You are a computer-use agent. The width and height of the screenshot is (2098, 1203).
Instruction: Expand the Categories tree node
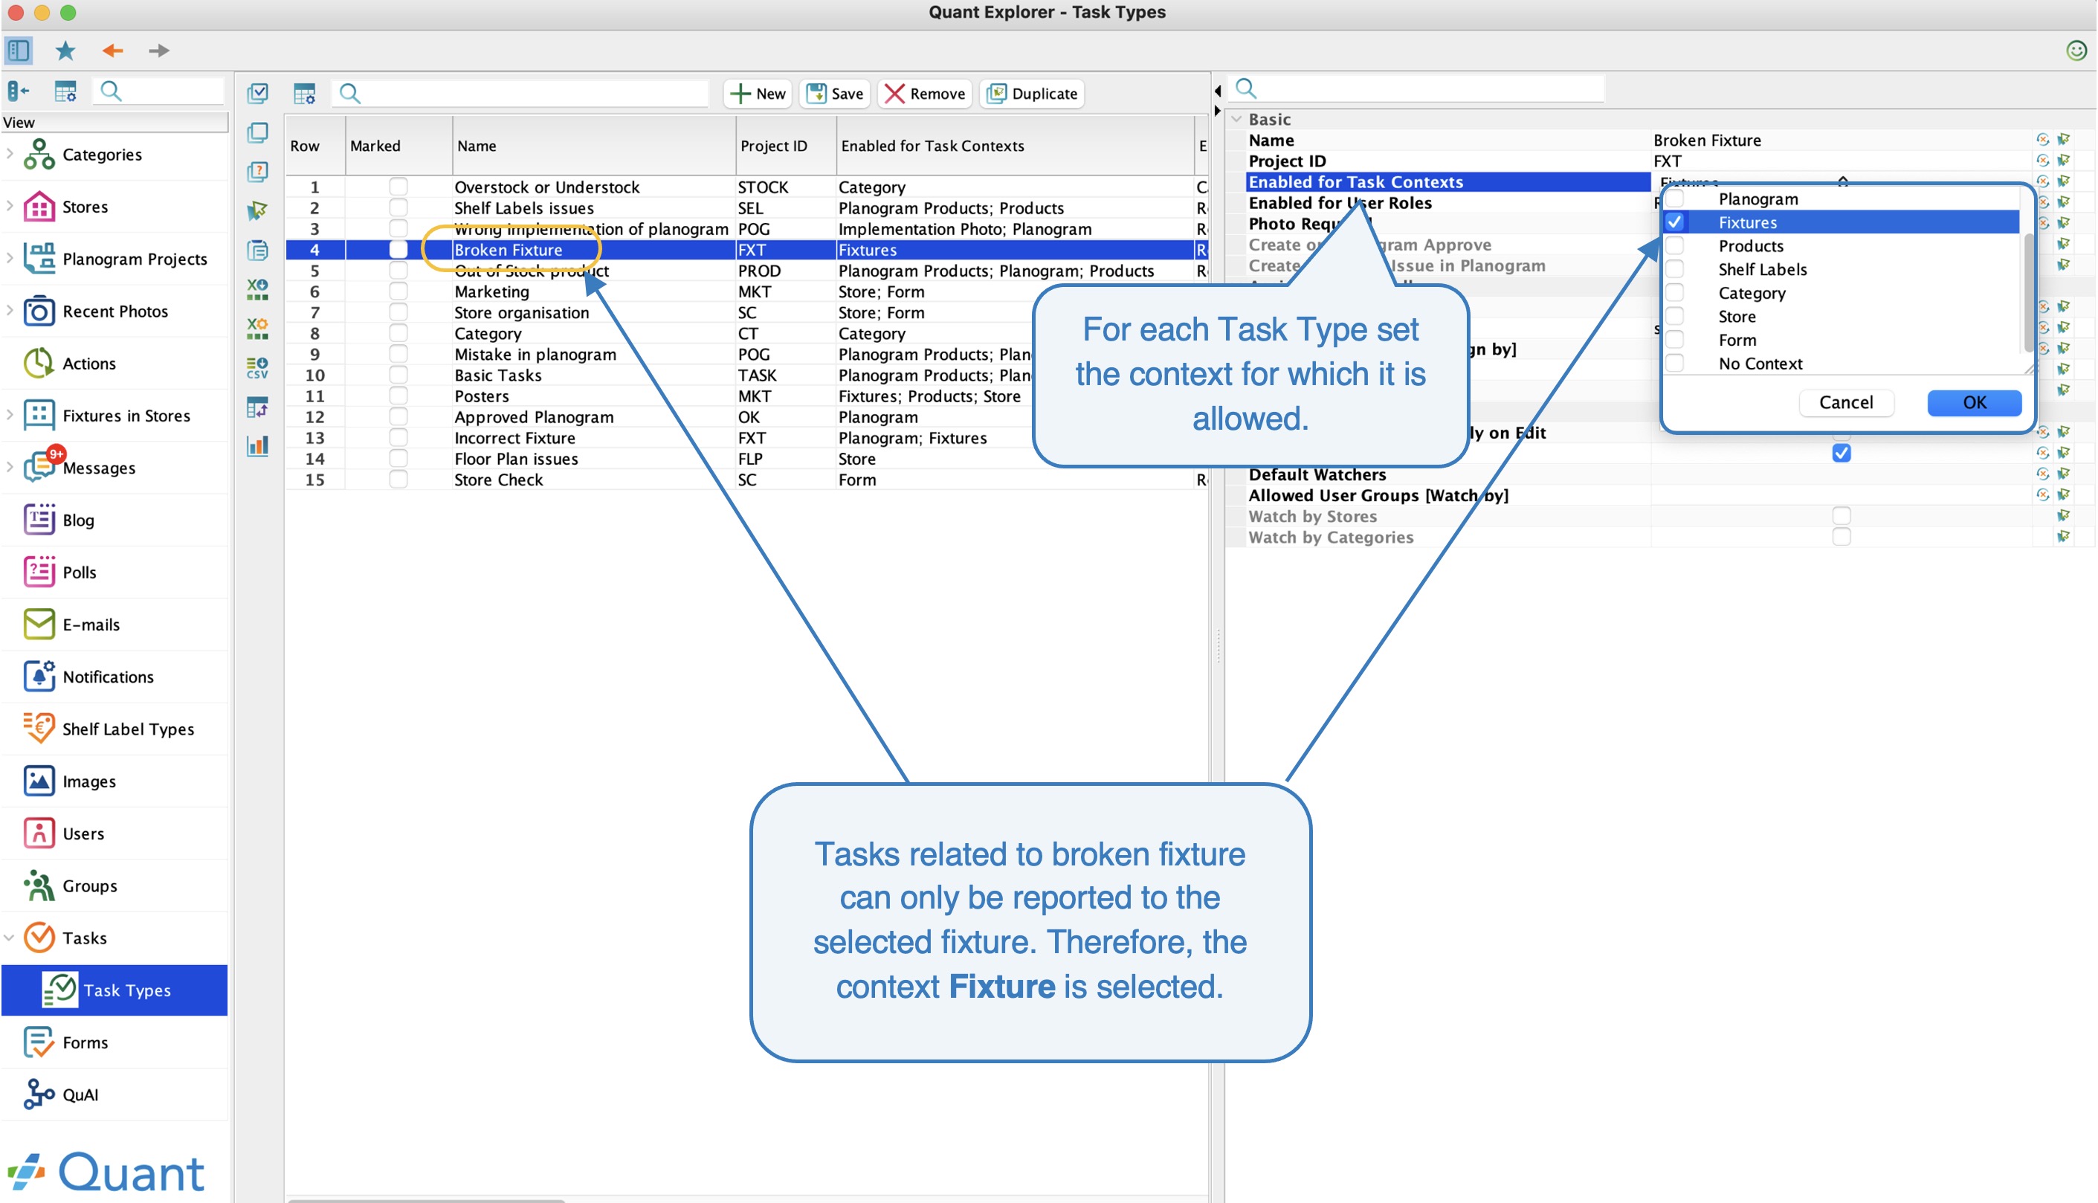(x=10, y=154)
